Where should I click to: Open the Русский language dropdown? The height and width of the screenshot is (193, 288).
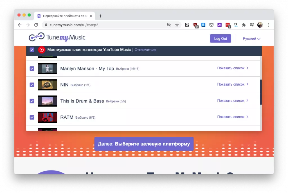click(x=251, y=39)
